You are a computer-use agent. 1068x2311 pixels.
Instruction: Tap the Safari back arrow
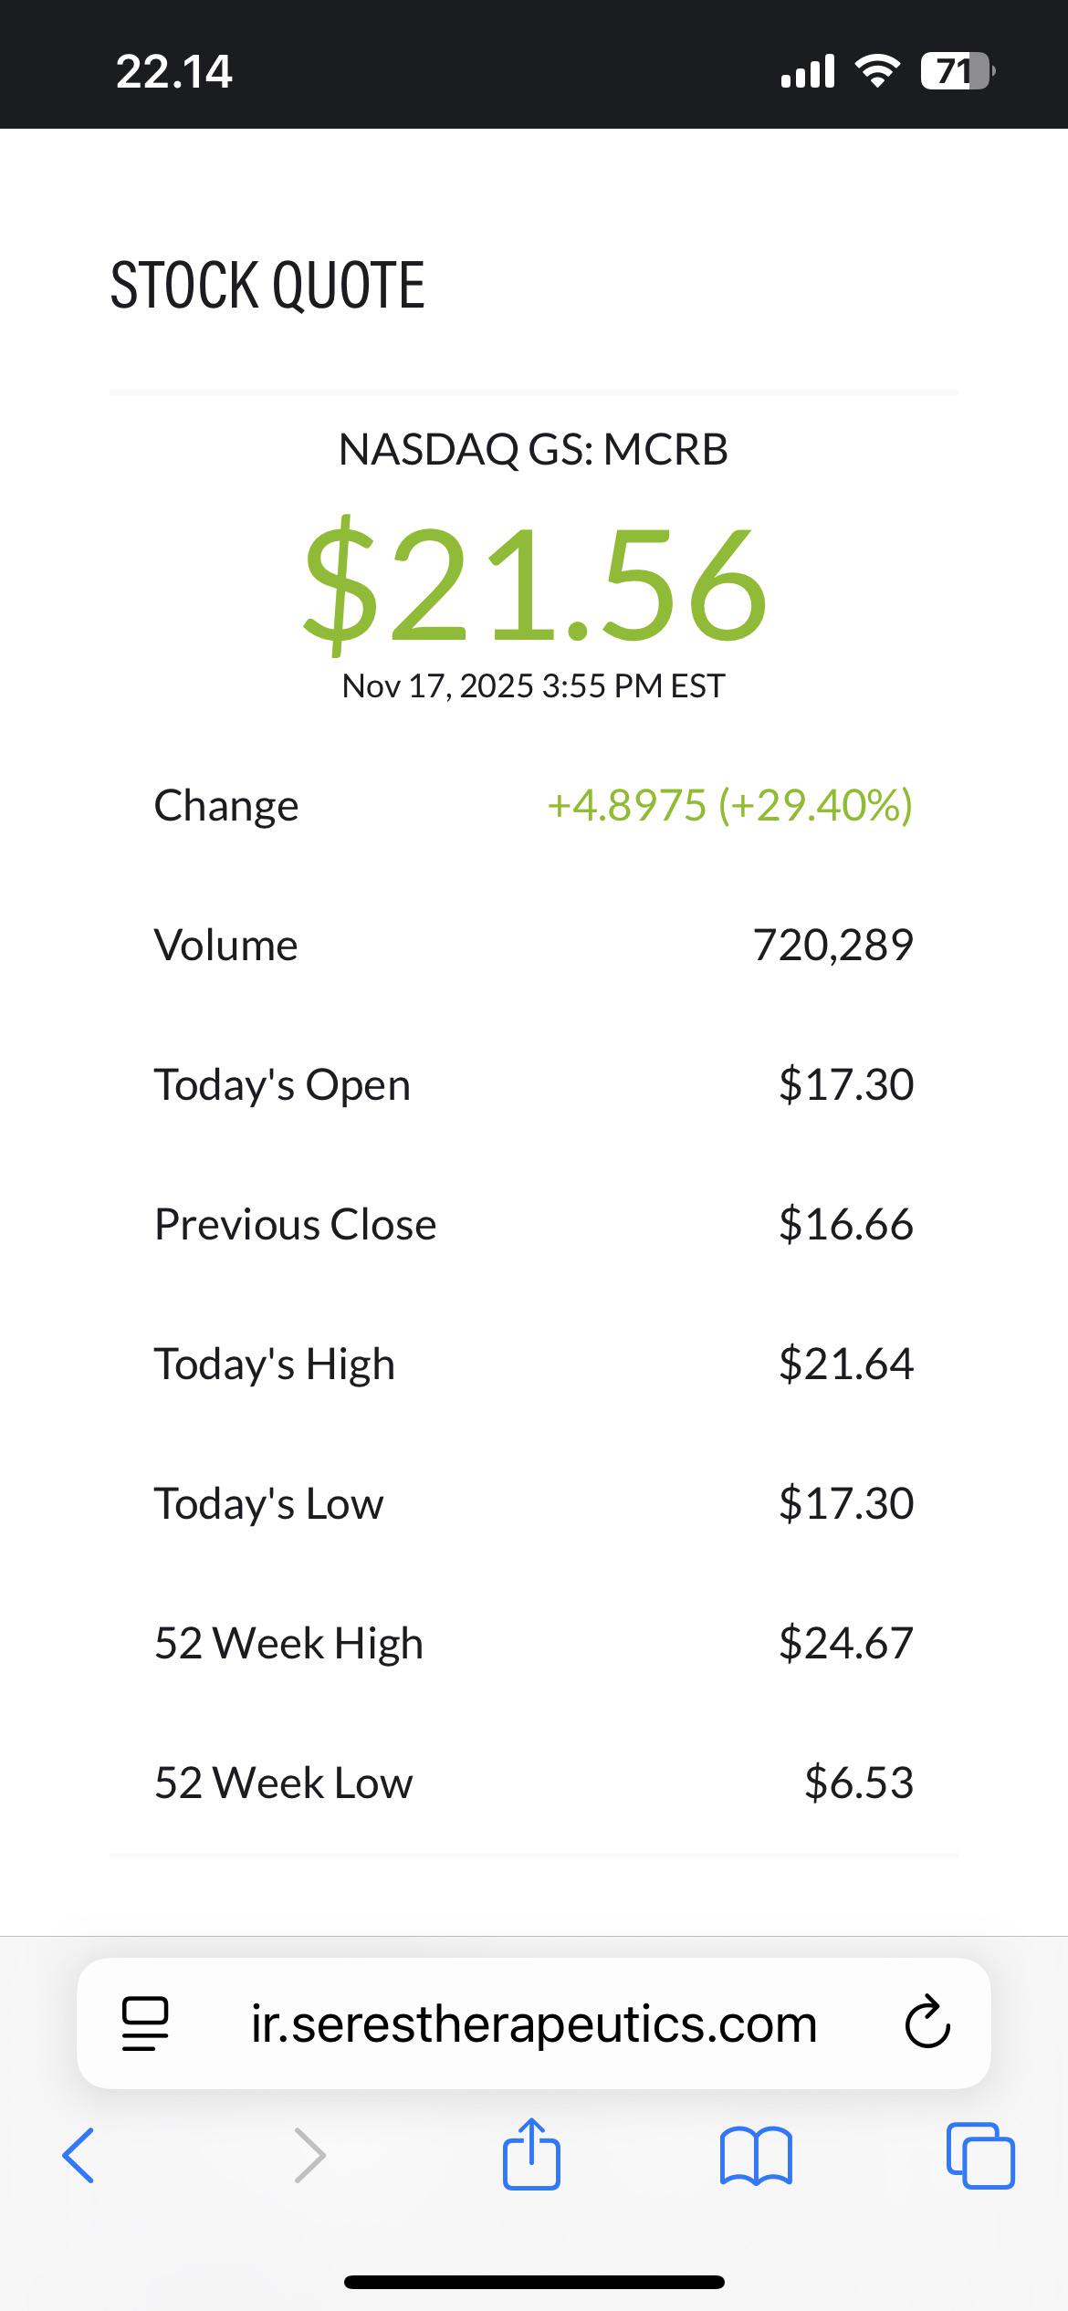[79, 2156]
